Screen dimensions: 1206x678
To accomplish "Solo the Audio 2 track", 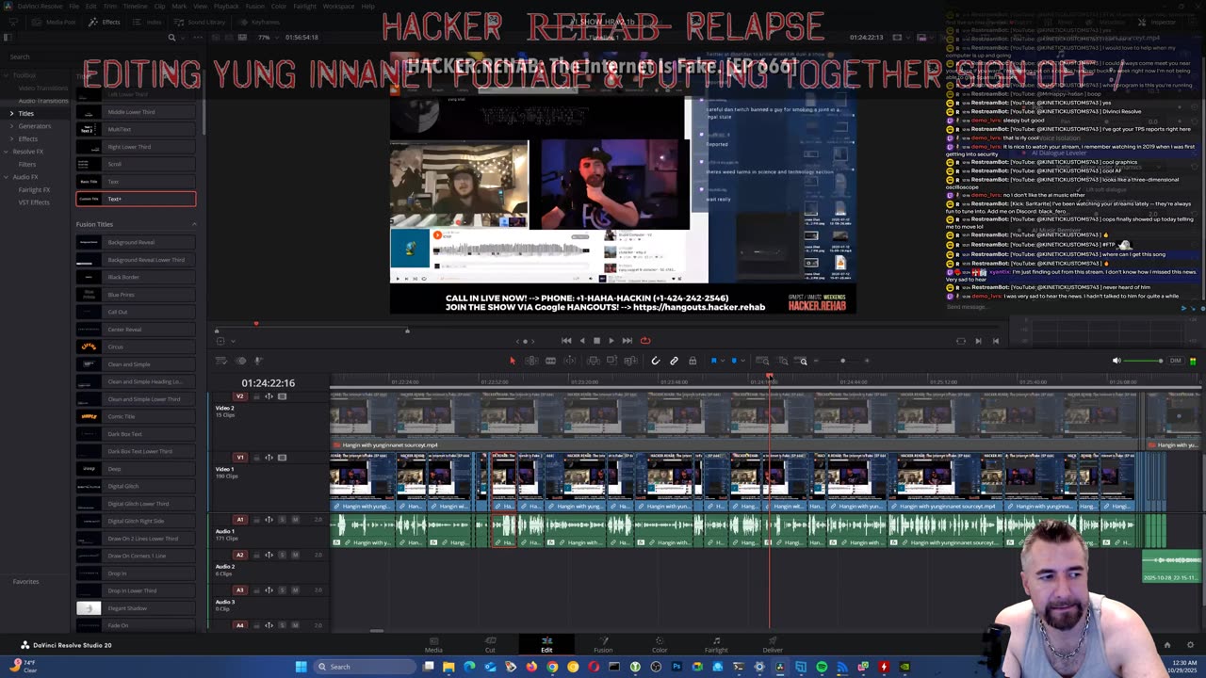I will [282, 555].
